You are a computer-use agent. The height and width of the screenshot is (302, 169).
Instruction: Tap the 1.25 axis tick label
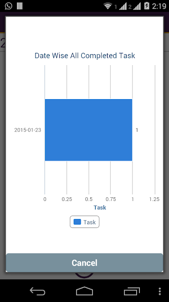tap(154, 199)
